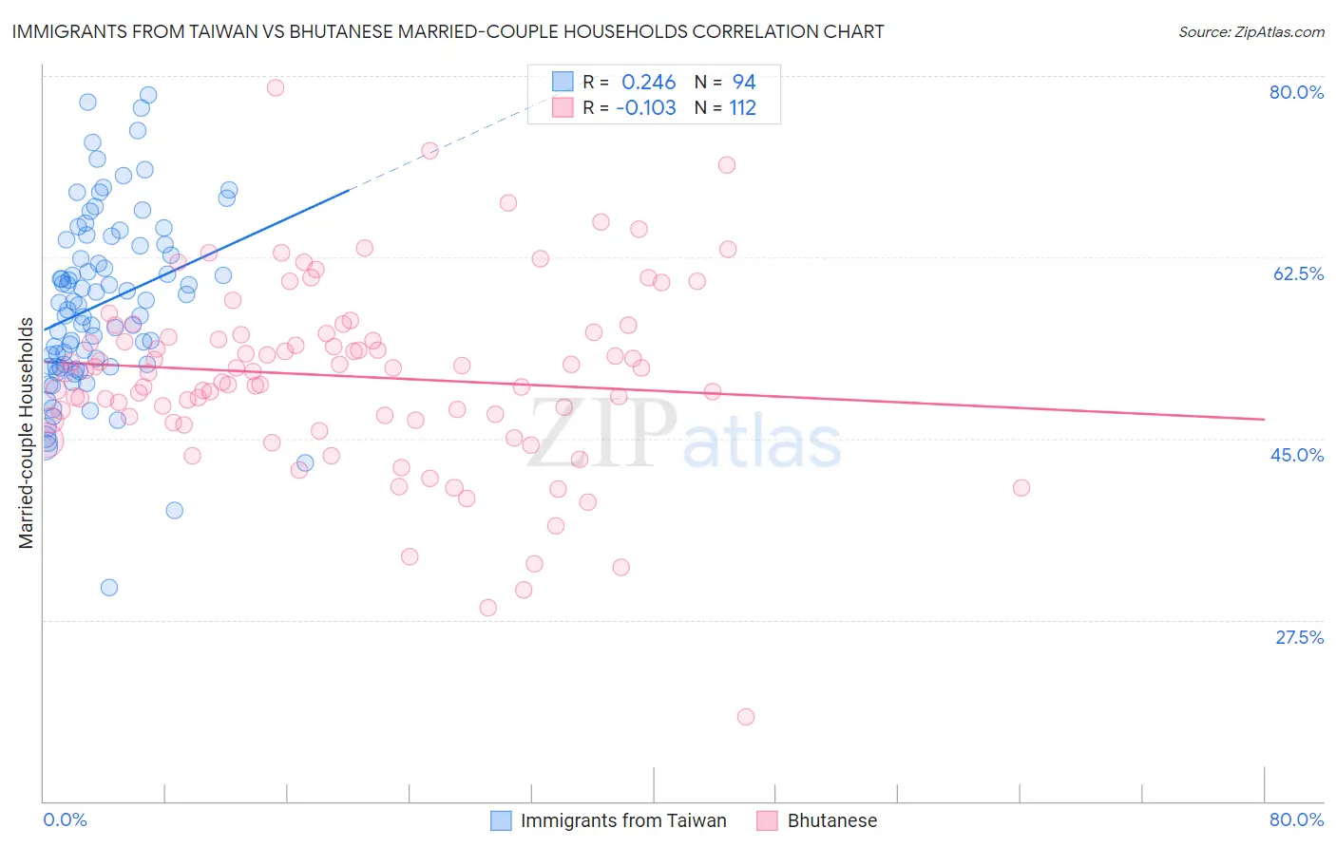The image size is (1336, 847).
Task: Click the pink swatch in the R = -0.103 box
Action: (x=563, y=107)
